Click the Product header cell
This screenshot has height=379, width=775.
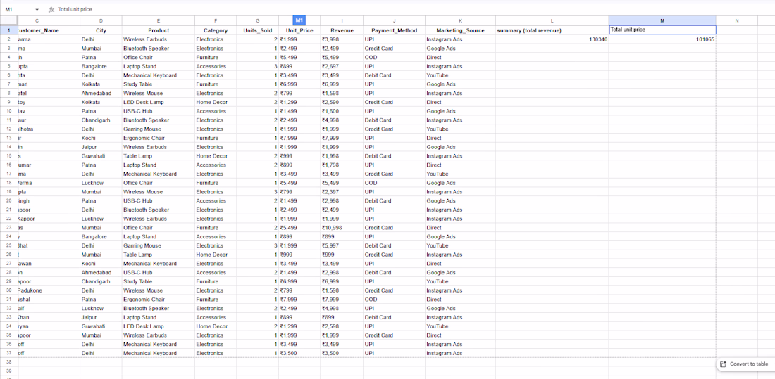[x=158, y=30]
